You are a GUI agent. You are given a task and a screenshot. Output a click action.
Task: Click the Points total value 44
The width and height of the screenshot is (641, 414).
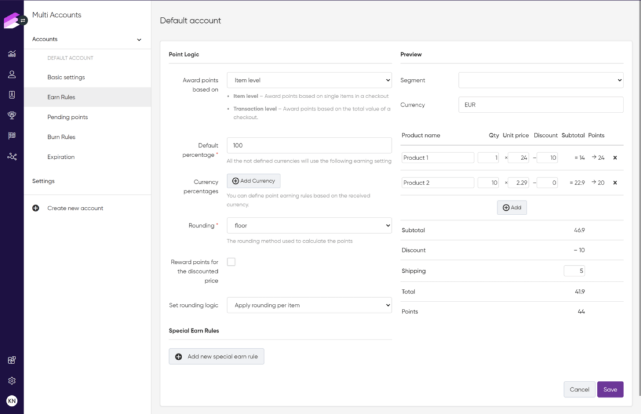(581, 311)
